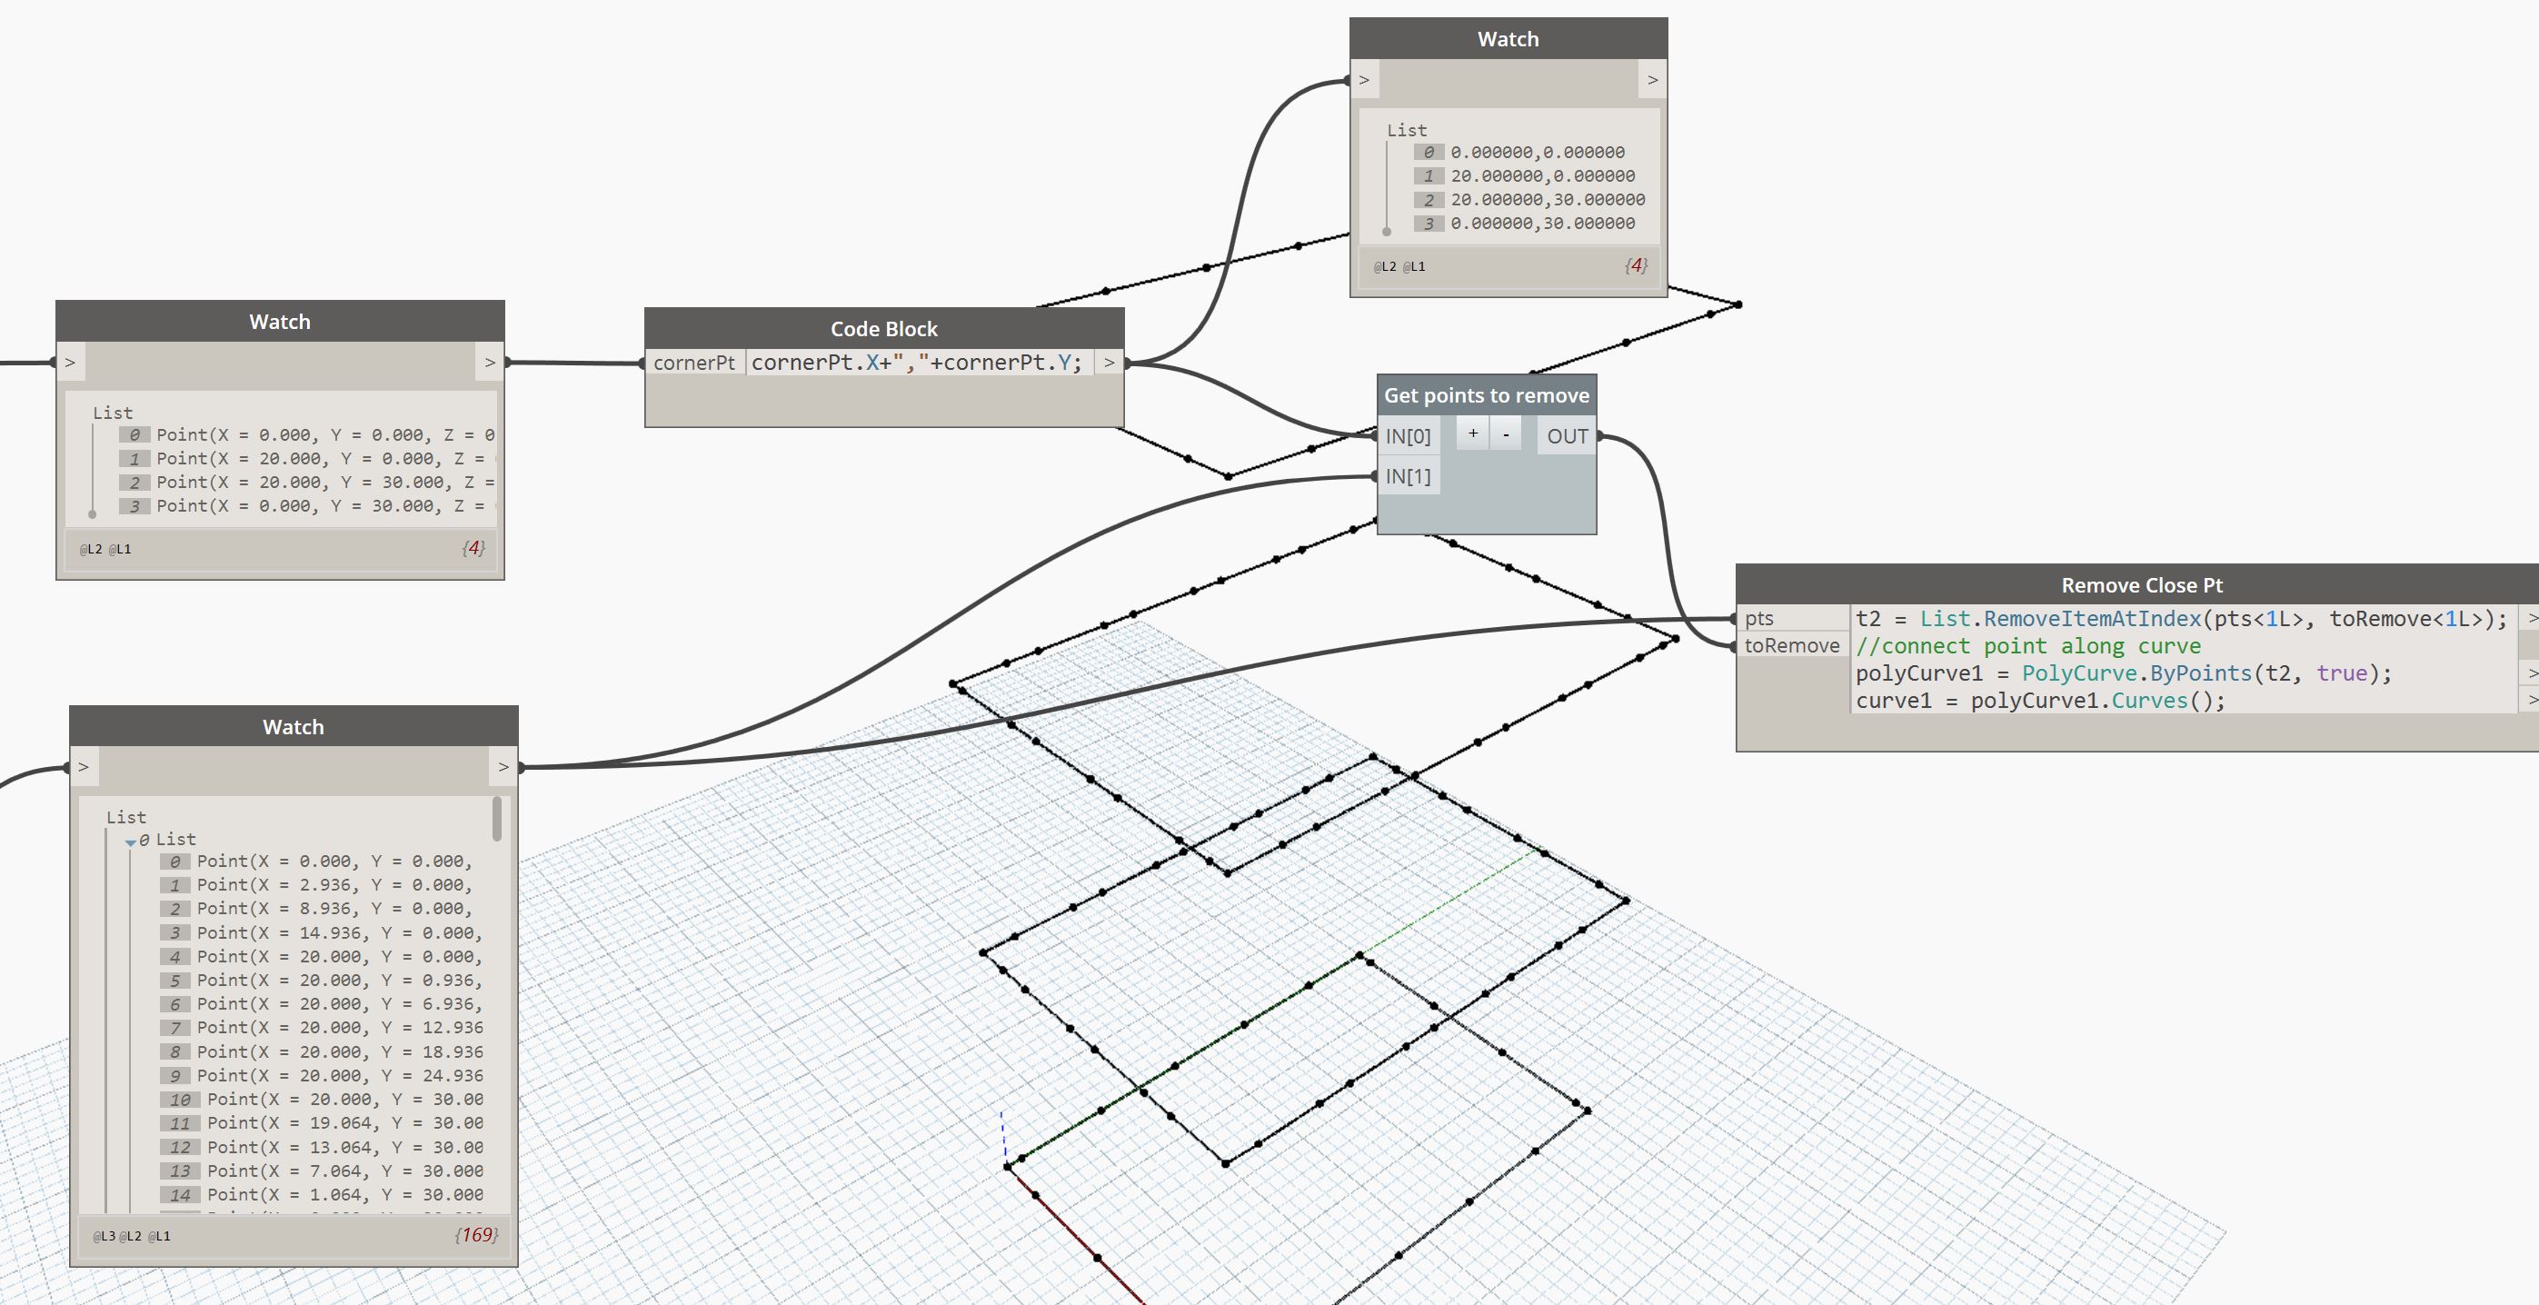Click the polyCurve1 = PolyCurve.ByPoints code line
The height and width of the screenshot is (1305, 2539).
tap(2123, 673)
